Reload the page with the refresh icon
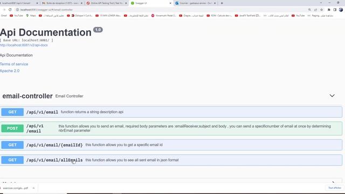This screenshot has height=194, width=345. click(10, 10)
